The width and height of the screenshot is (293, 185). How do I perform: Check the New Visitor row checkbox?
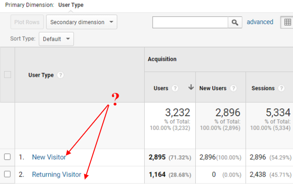point(7,157)
